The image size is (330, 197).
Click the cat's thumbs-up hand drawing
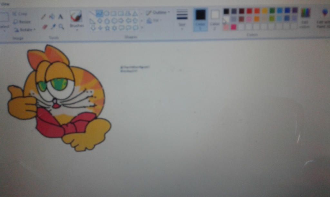coord(22,102)
